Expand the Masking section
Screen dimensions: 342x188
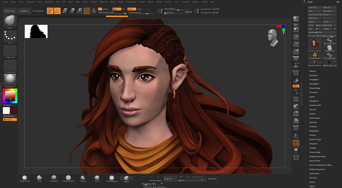click(313, 122)
